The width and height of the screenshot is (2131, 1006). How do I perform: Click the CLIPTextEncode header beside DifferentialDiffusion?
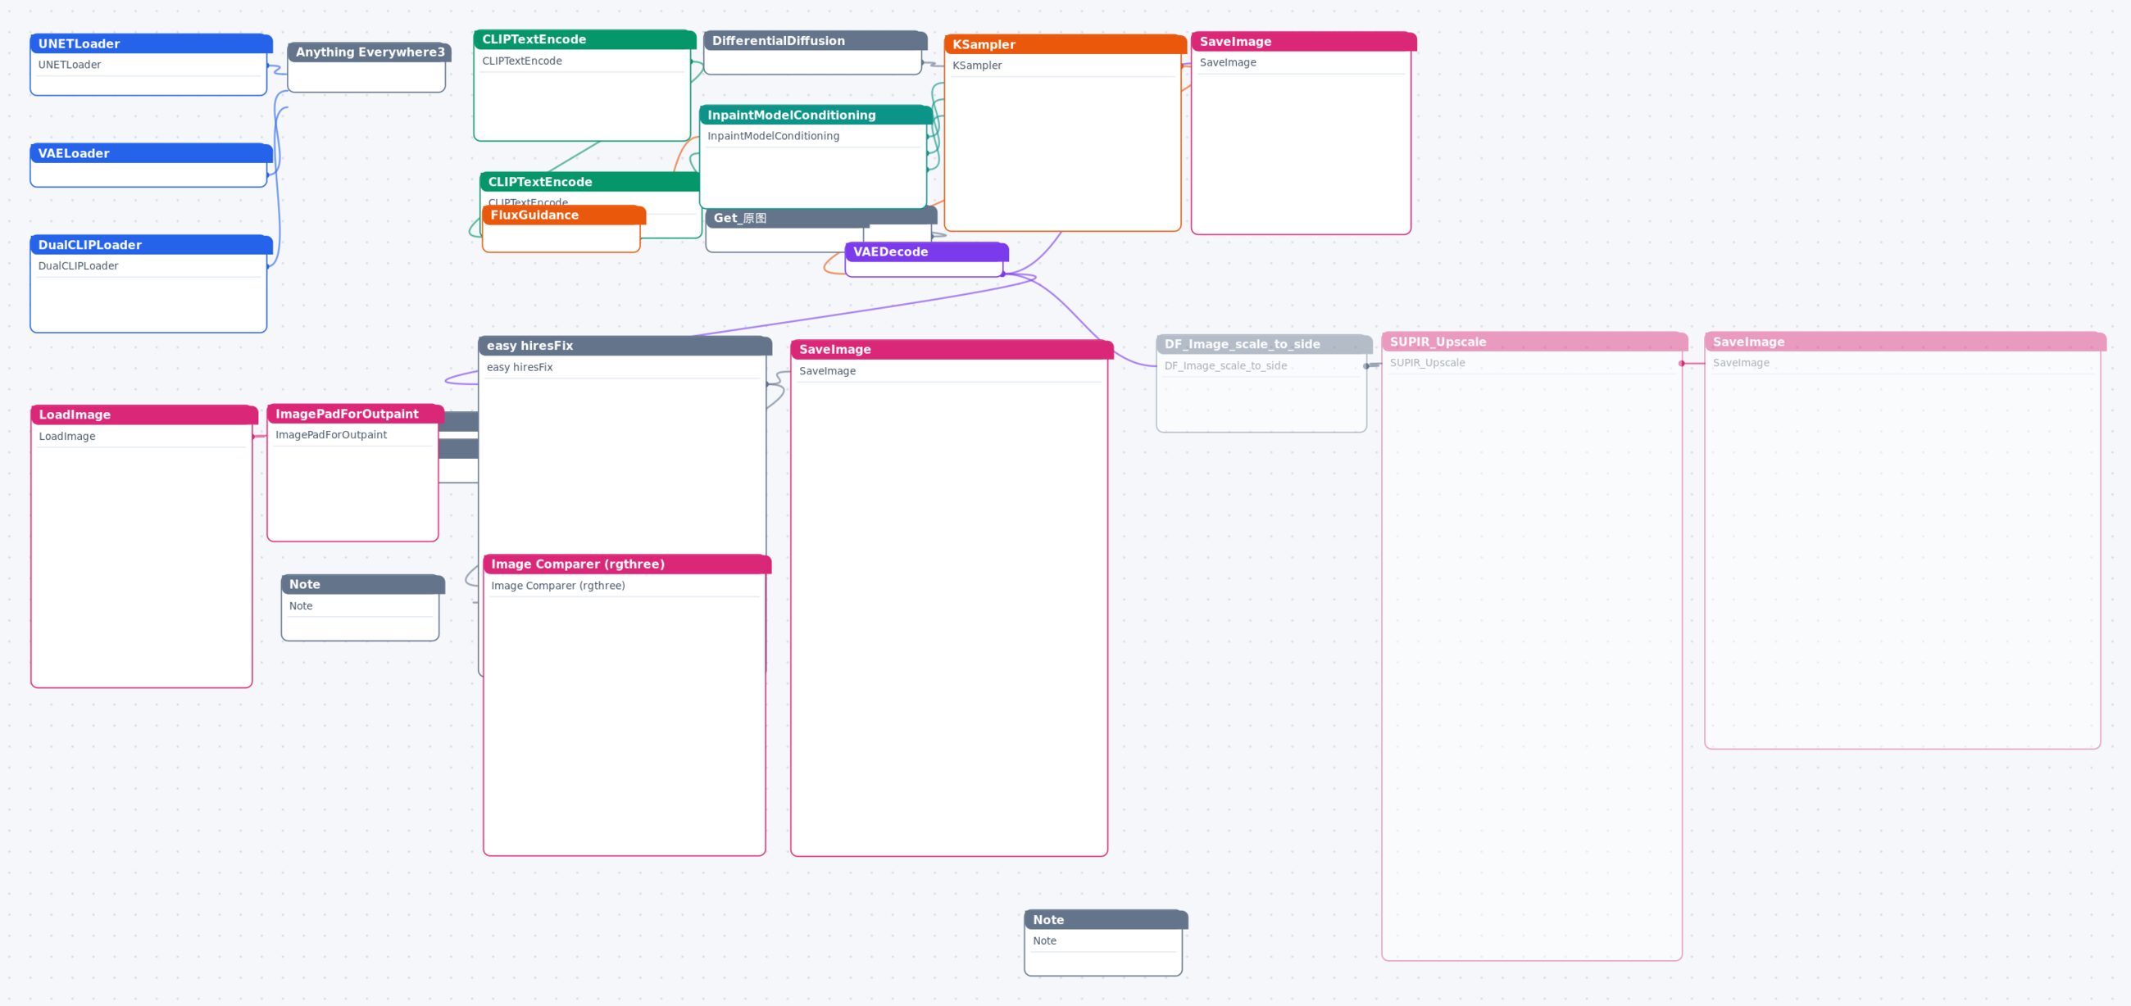coord(585,39)
